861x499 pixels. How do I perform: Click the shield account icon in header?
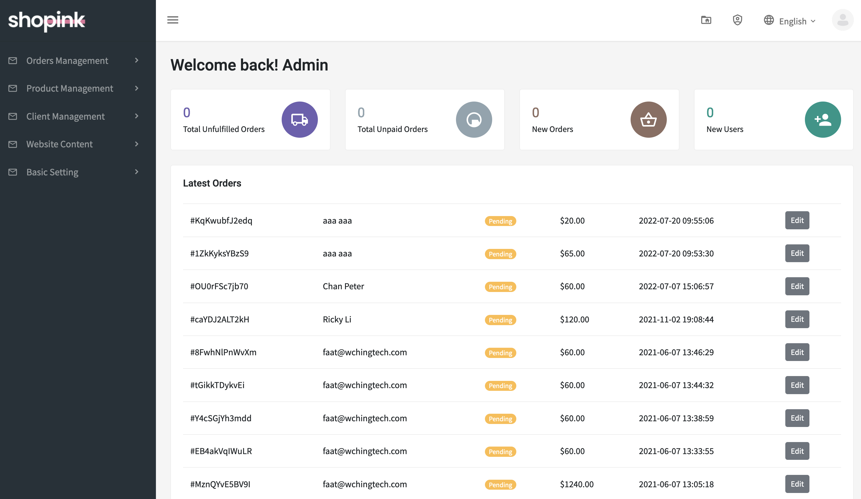coord(738,20)
